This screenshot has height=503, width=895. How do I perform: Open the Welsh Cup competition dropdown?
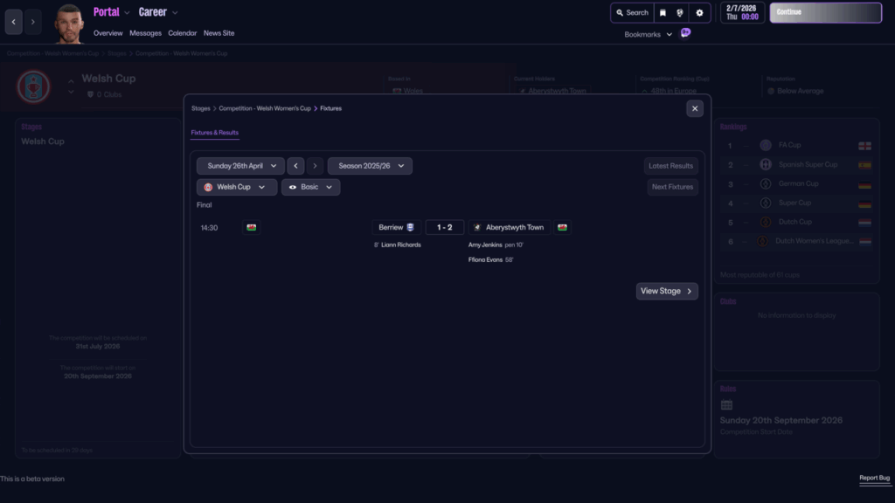237,187
